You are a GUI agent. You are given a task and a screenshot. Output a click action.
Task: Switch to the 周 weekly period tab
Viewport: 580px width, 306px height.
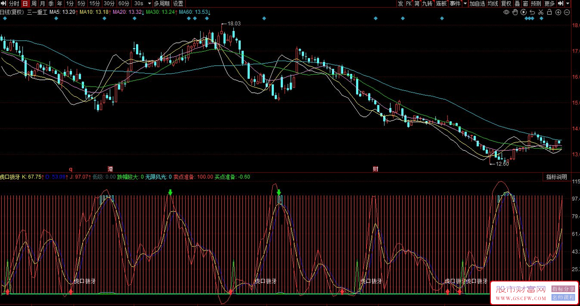tap(34, 4)
